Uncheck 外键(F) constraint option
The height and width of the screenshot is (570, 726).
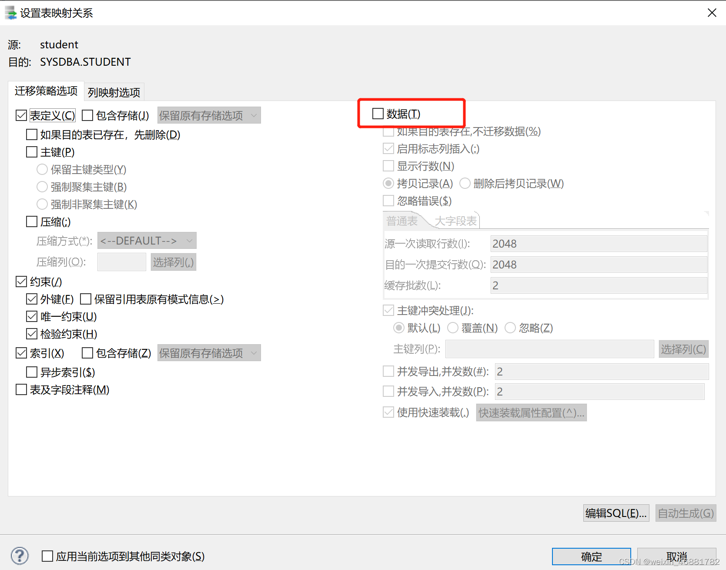[x=32, y=299]
